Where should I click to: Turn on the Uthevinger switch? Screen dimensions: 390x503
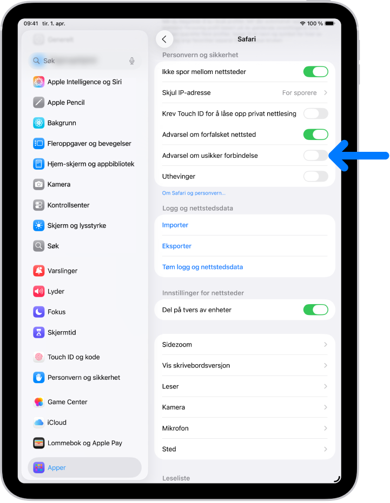click(x=315, y=177)
